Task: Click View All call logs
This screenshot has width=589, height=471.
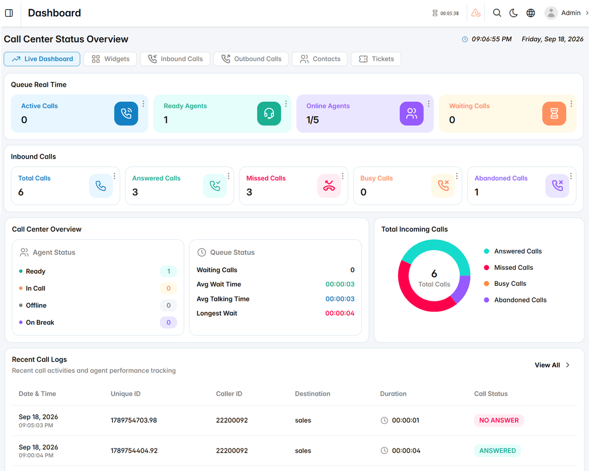Action: point(552,365)
